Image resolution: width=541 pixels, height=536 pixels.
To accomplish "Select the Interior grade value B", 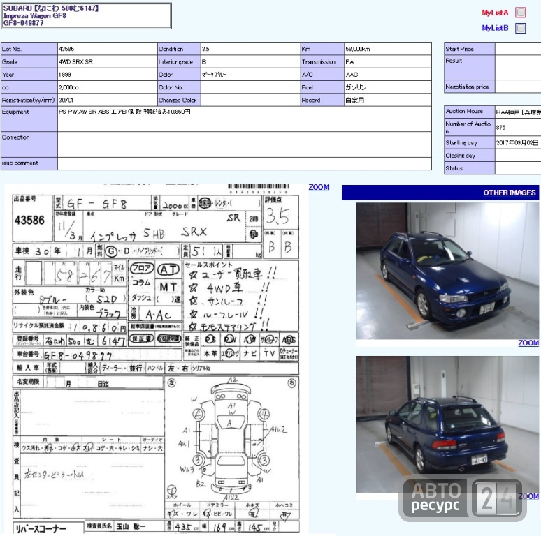I will (204, 61).
